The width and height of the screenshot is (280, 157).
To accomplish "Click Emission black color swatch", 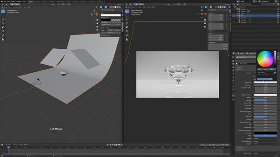I will 266,133.
